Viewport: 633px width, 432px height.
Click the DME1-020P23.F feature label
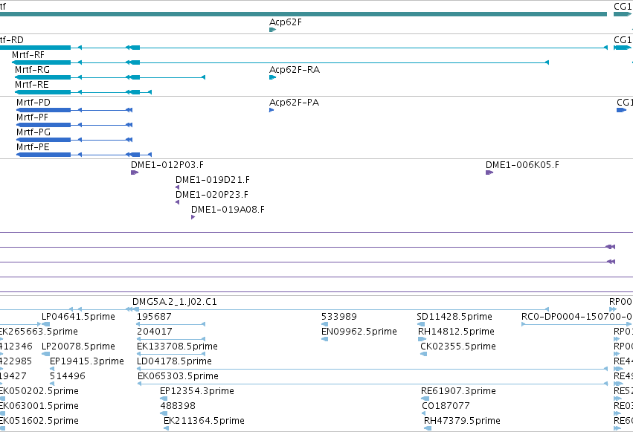point(212,195)
